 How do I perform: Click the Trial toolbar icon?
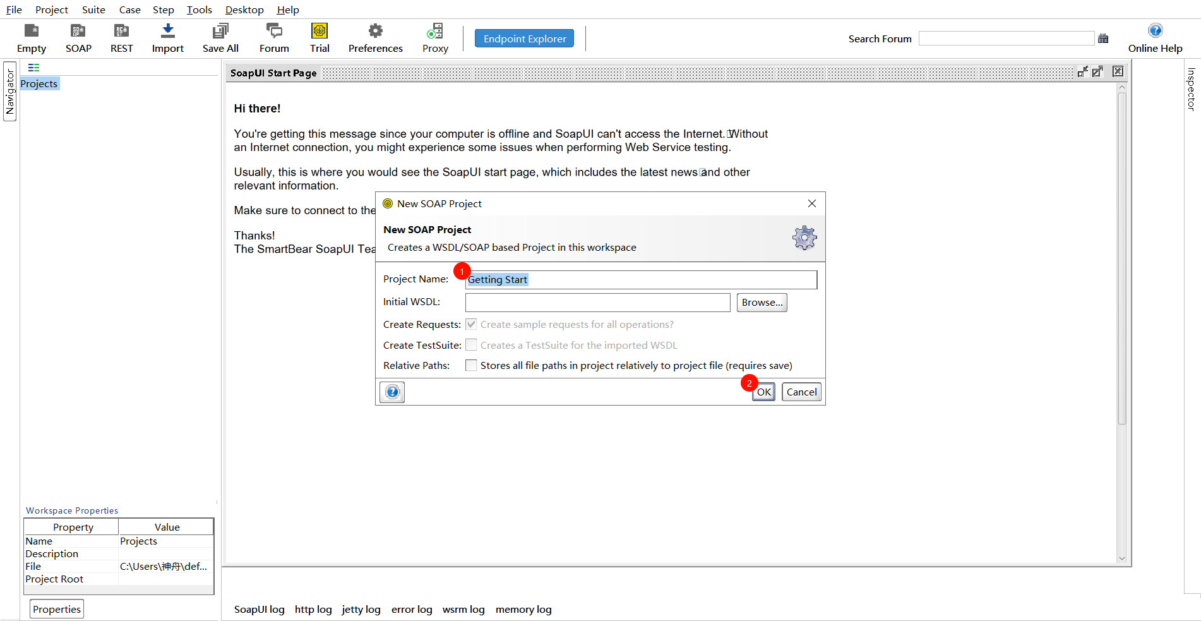tap(320, 38)
